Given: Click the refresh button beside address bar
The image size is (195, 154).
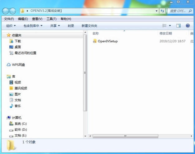Looking at the screenshot, I should (x=162, y=11).
